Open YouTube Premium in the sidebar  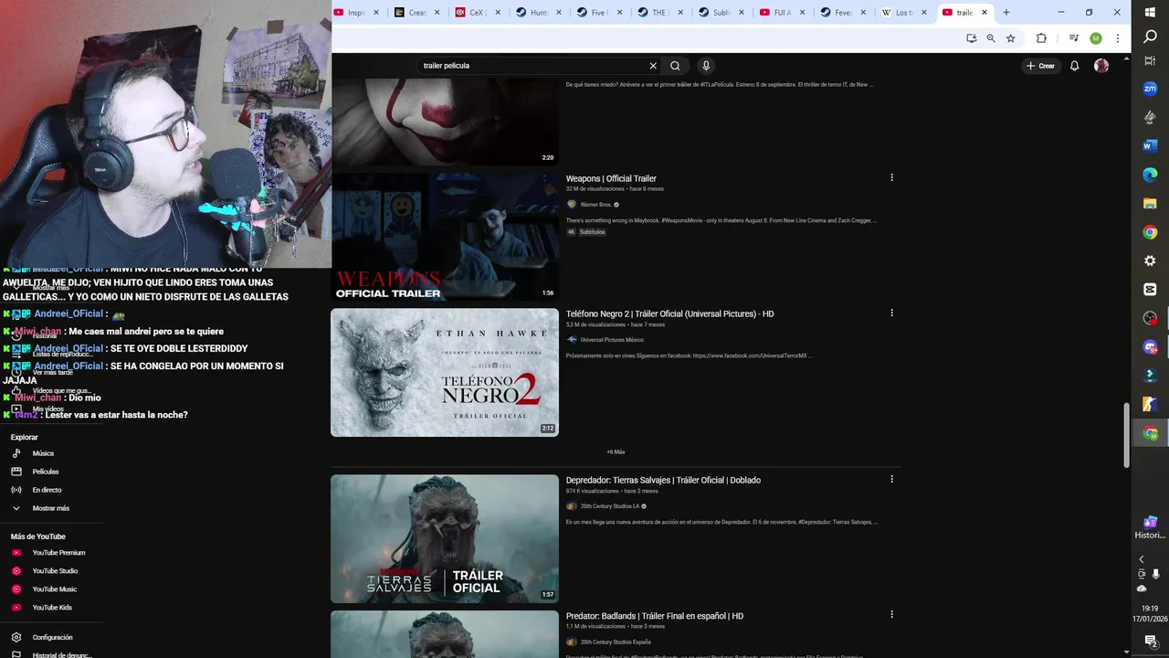click(51, 553)
